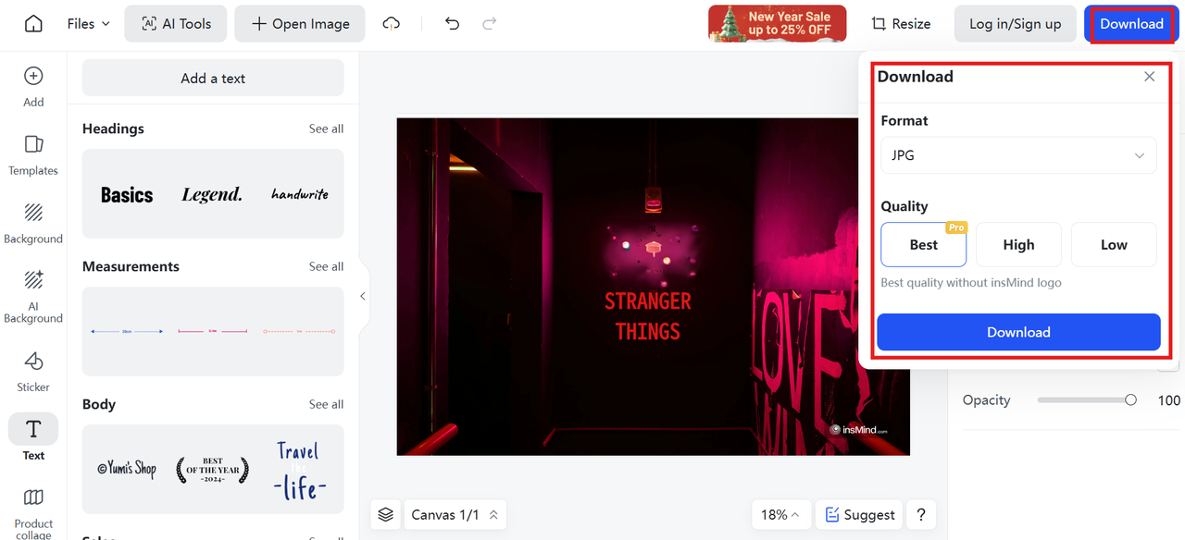The width and height of the screenshot is (1185, 540).
Task: Open the New Year Sale banner
Action: click(x=778, y=24)
